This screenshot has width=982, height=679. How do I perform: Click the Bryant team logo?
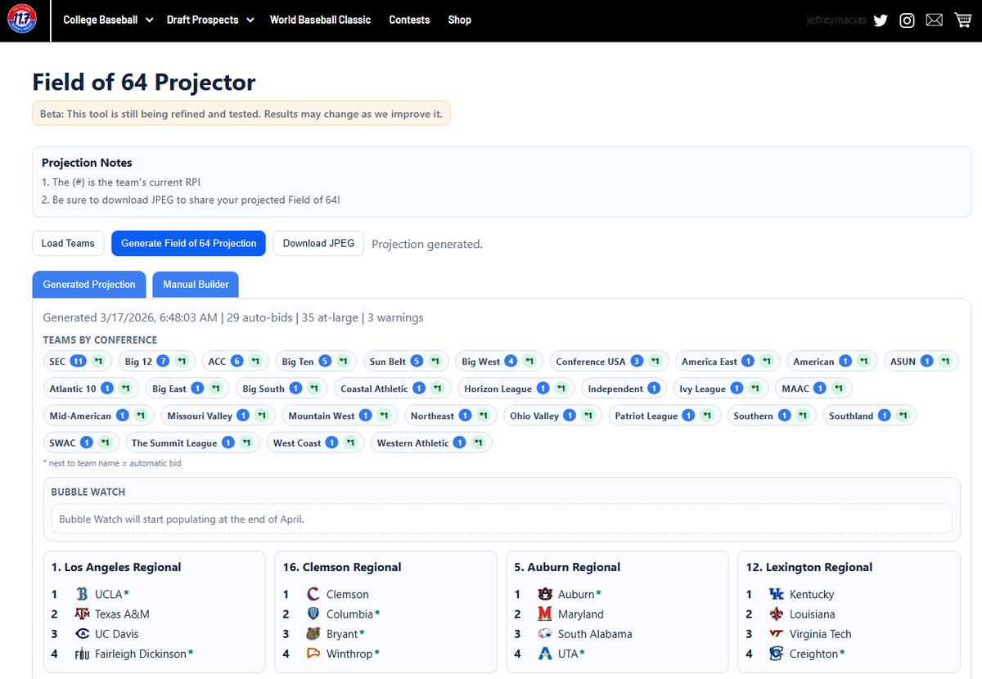click(313, 634)
